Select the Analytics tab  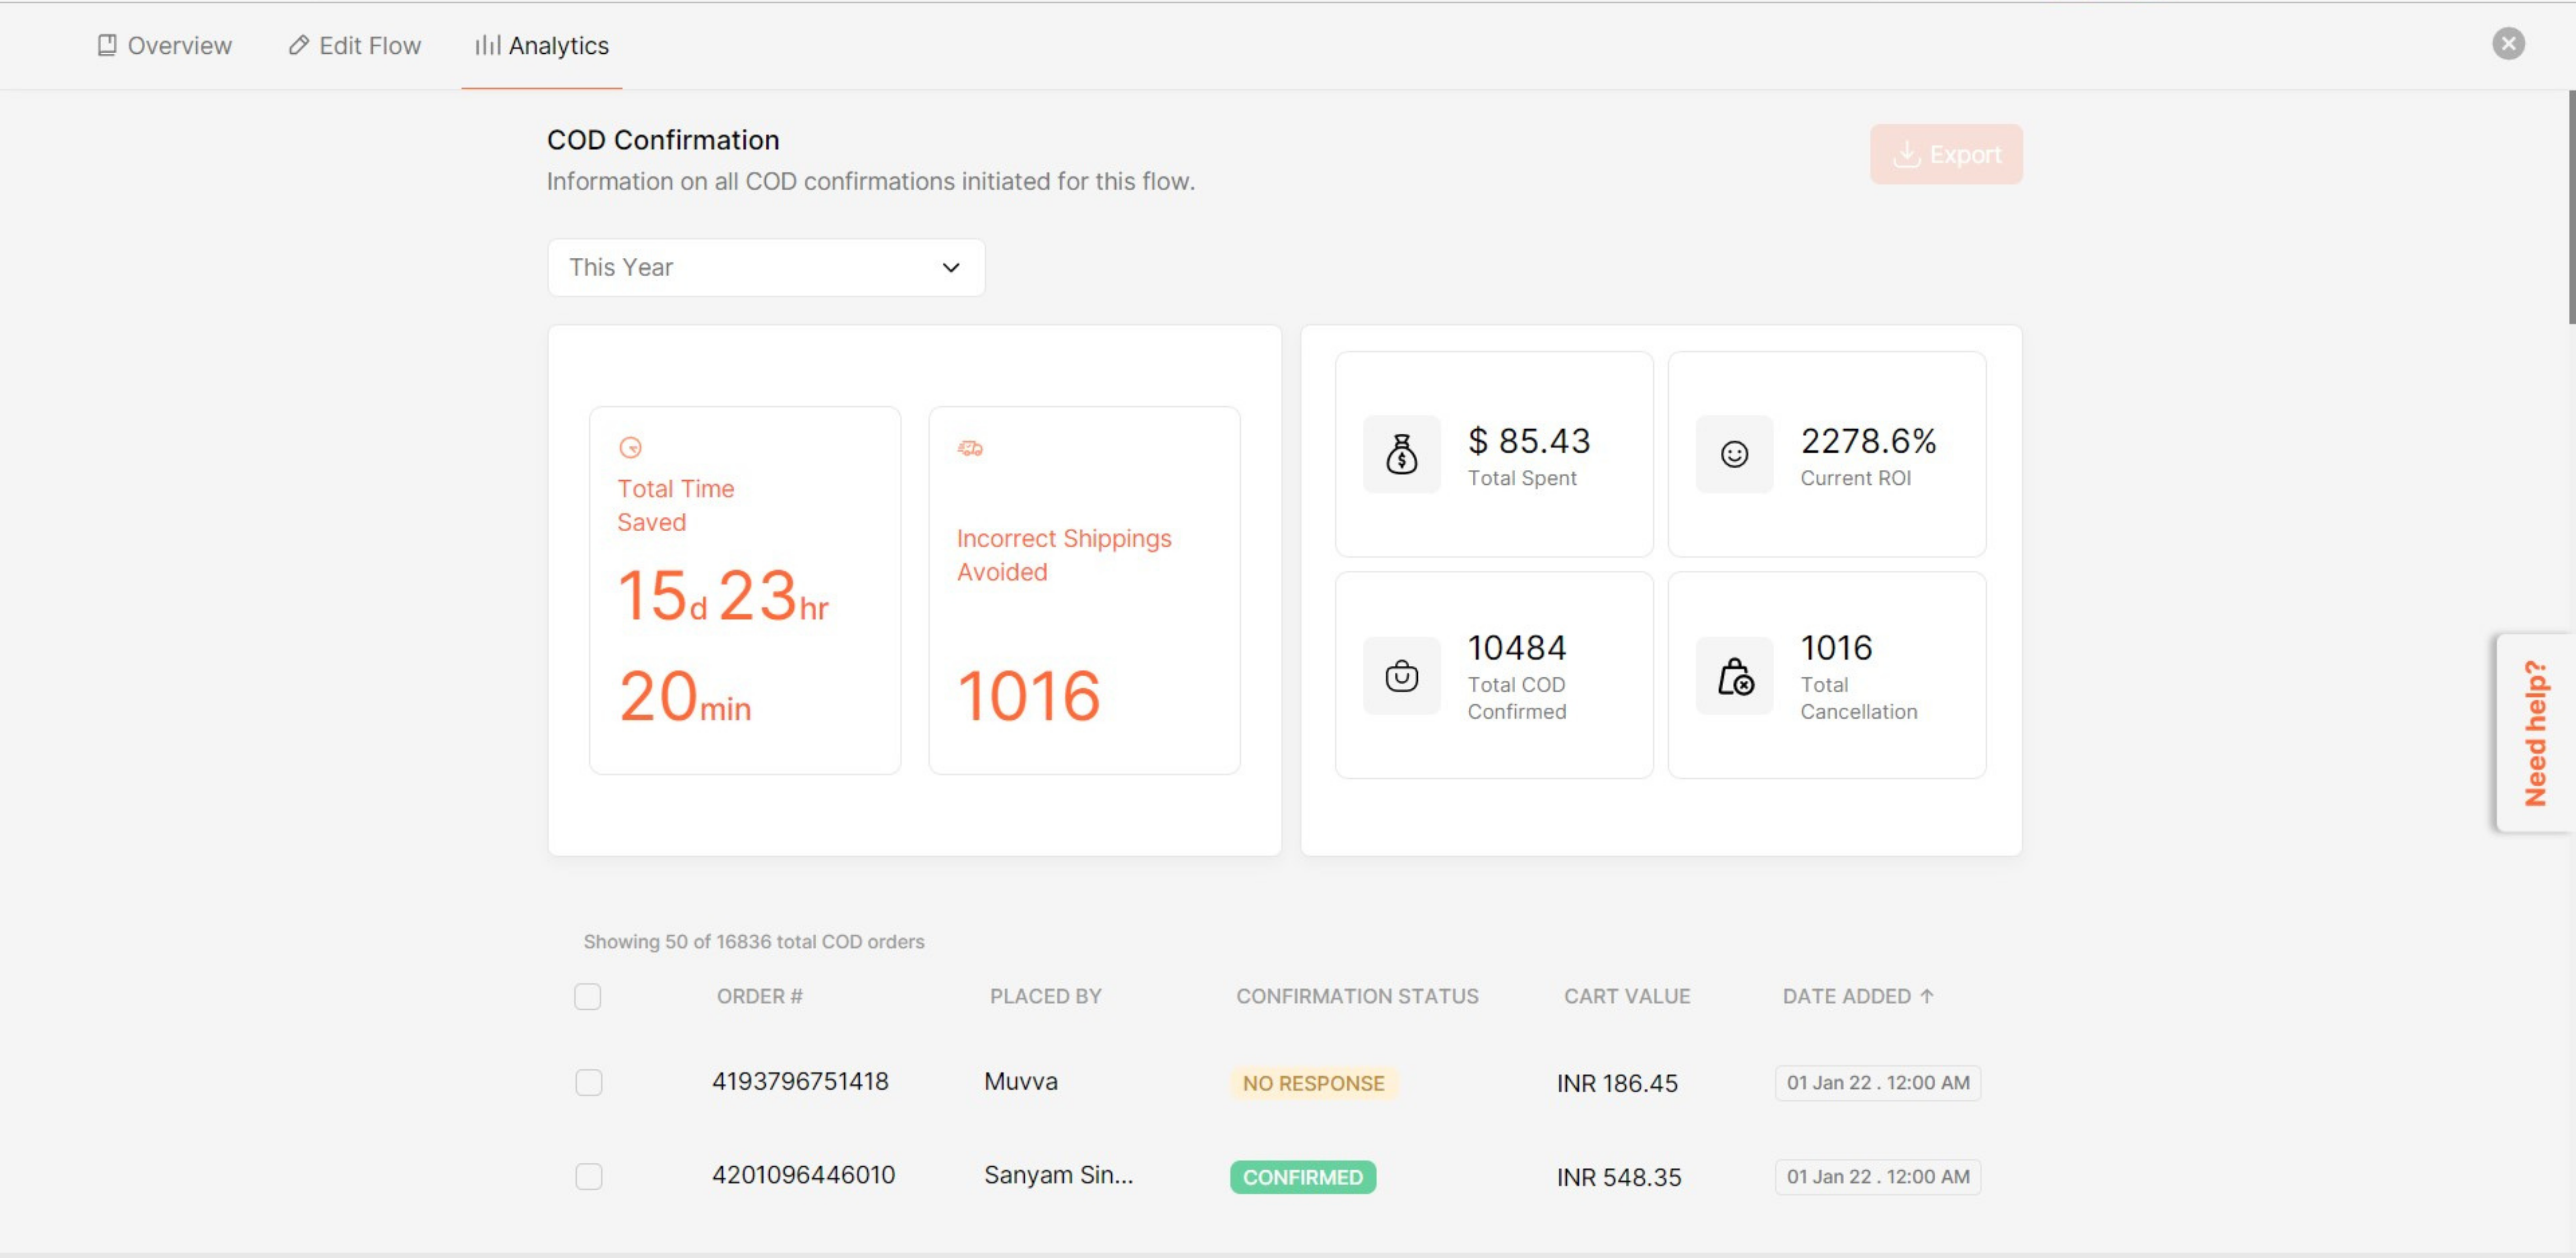pos(541,46)
